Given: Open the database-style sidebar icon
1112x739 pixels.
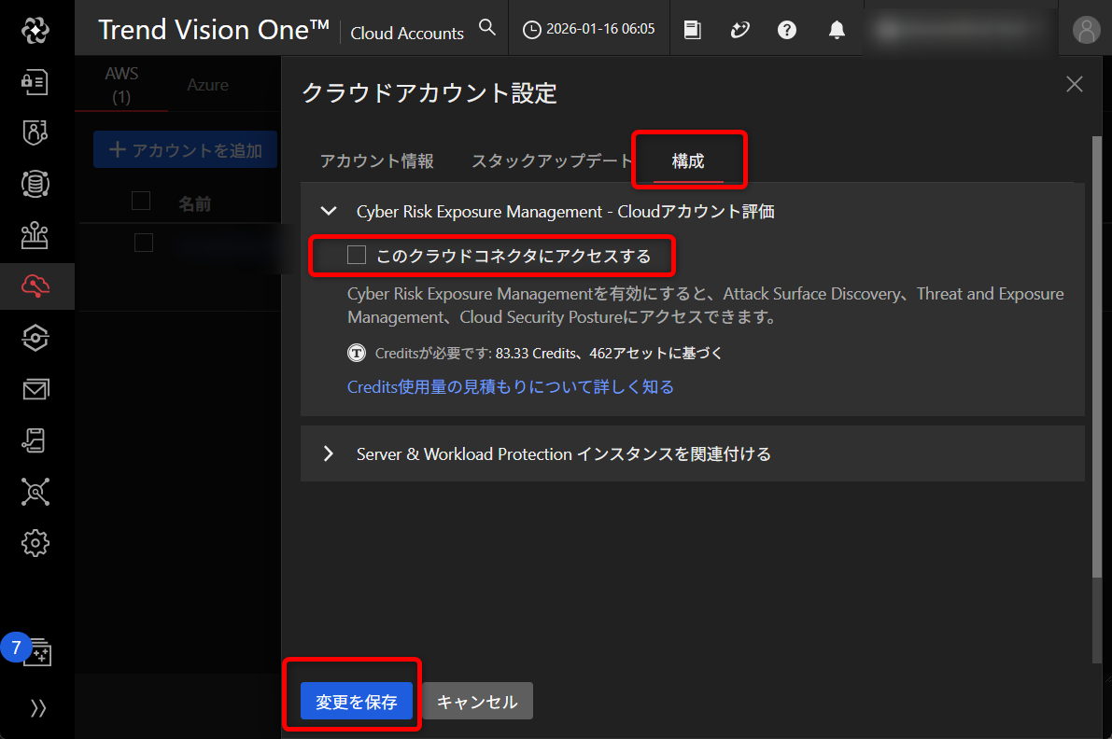Looking at the screenshot, I should tap(35, 184).
